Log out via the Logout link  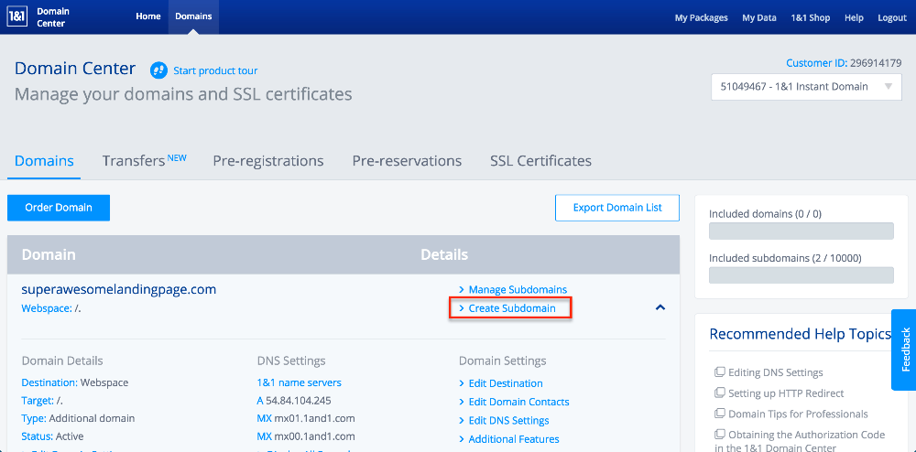[x=892, y=17]
